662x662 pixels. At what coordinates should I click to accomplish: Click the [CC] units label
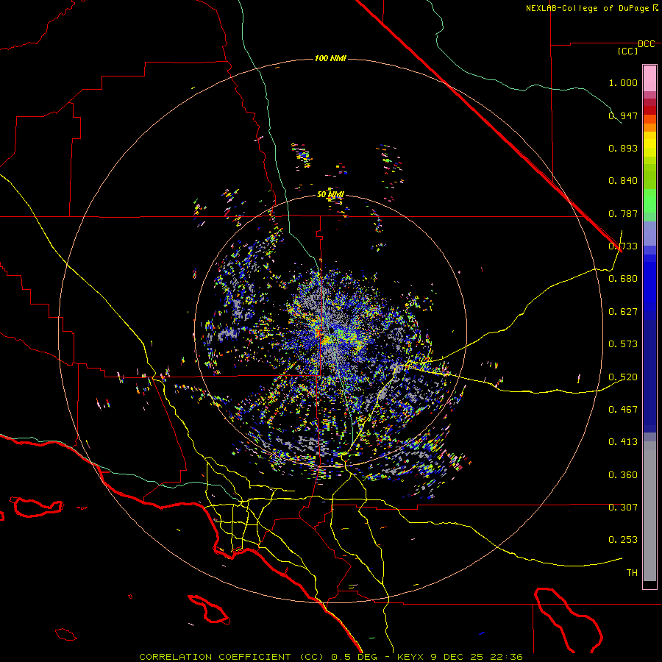(x=627, y=51)
